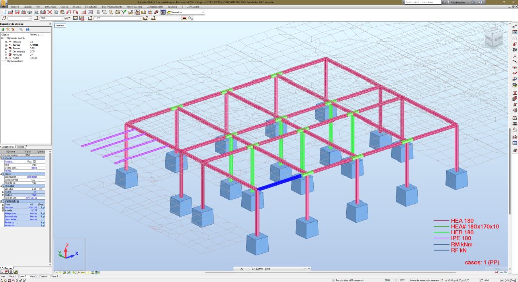Click the node selection icon left of first dropdown

click(x=4, y=19)
